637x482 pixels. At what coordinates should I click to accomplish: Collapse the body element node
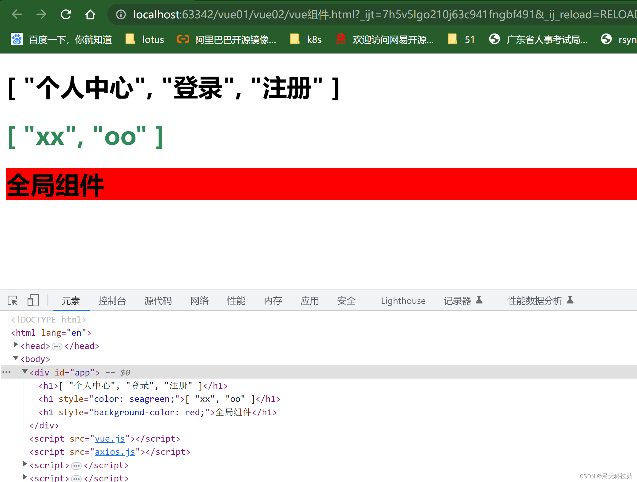tap(16, 358)
